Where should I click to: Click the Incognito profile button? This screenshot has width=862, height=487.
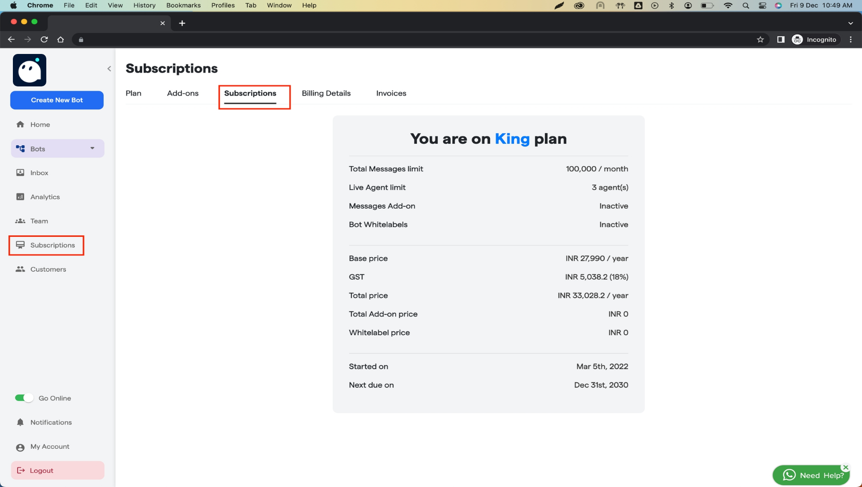815,40
